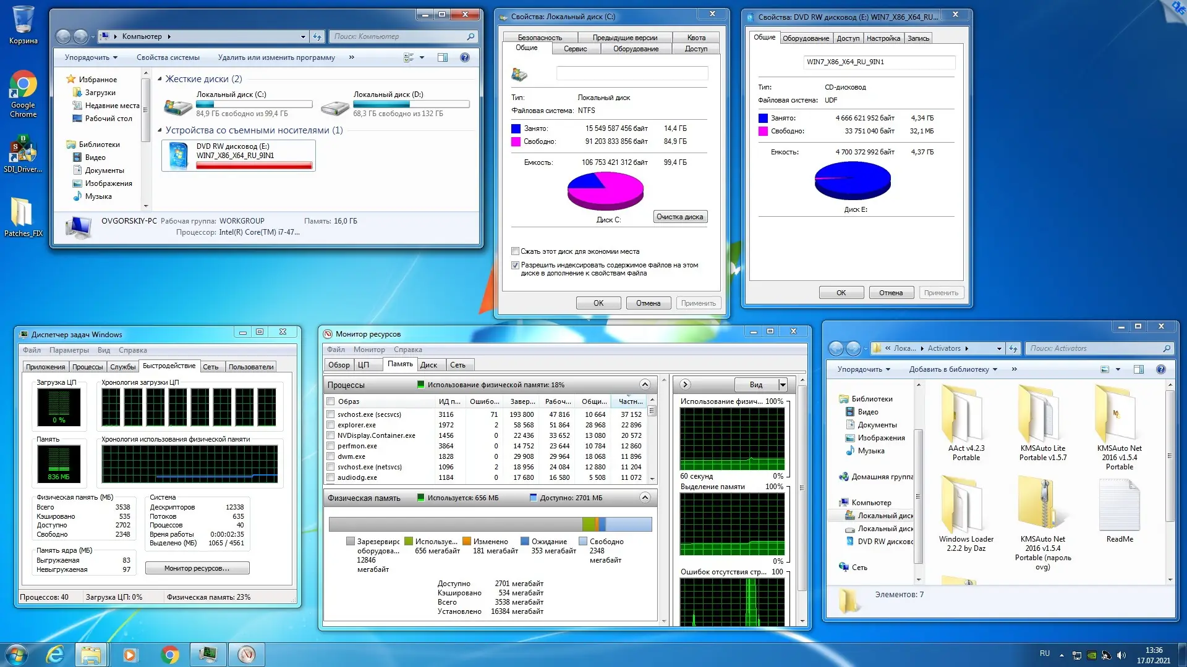Open Internet Explorer from the taskbar
Screen dimensions: 1187x667
(x=56, y=654)
